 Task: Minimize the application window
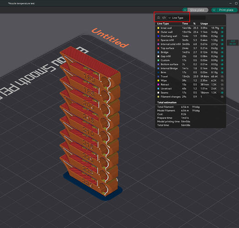tap(231, 3)
